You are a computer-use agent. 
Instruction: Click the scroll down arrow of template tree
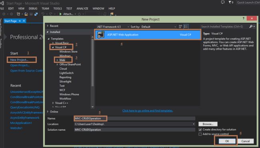coord(92,107)
